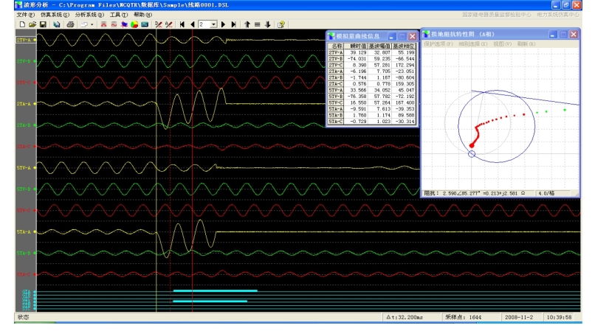Image resolution: width=609 pixels, height=331 pixels.
Task: Click the Print toolbar icon
Action: click(x=70, y=24)
